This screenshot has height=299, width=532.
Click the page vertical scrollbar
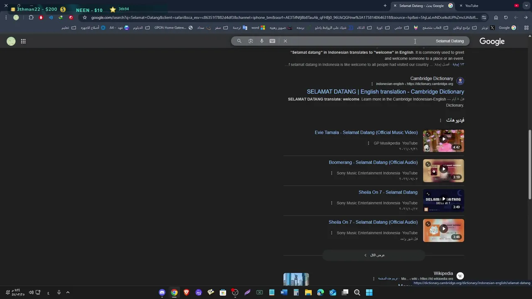pos(530,164)
